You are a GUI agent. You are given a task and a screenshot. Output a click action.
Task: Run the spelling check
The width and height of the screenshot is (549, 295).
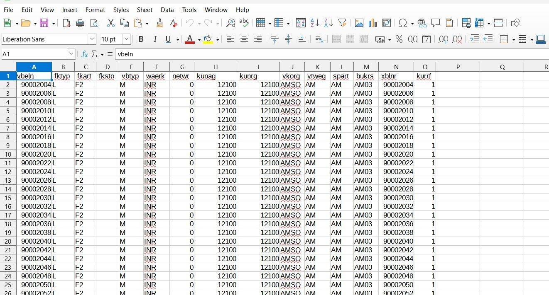coord(244,23)
